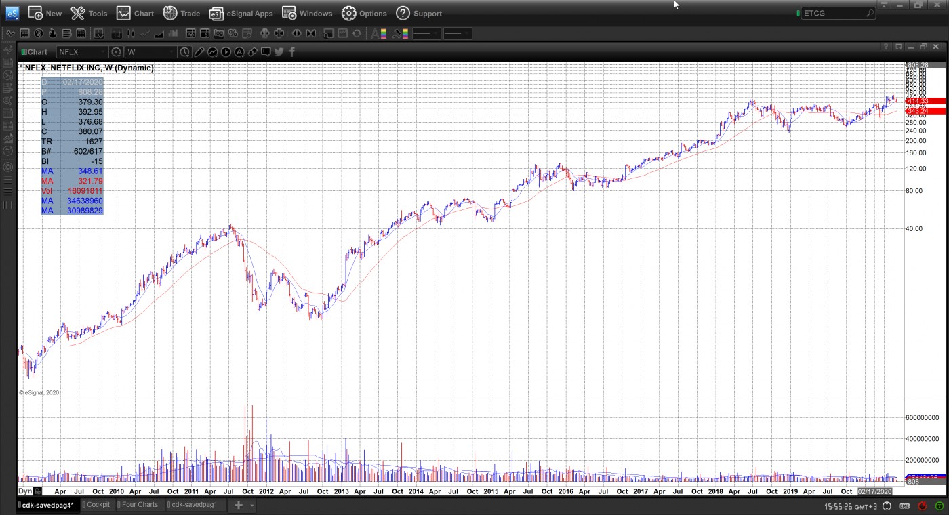
Task: Expand the NFLX symbol dropdown arrow
Action: [103, 52]
